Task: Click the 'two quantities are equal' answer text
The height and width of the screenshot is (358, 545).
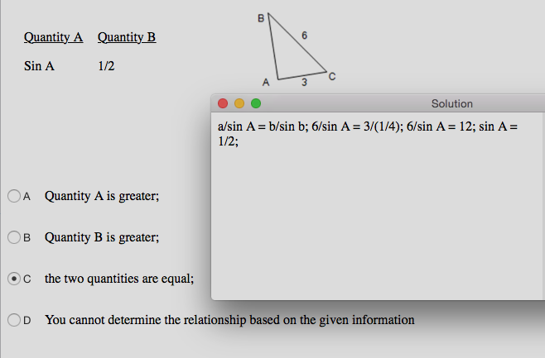Action: (x=119, y=279)
